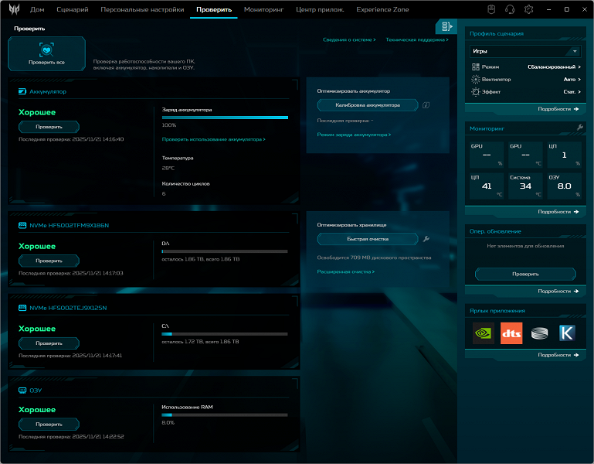The image size is (594, 464).
Task: Open Подробности under Ярлык приложения
Action: (558, 355)
